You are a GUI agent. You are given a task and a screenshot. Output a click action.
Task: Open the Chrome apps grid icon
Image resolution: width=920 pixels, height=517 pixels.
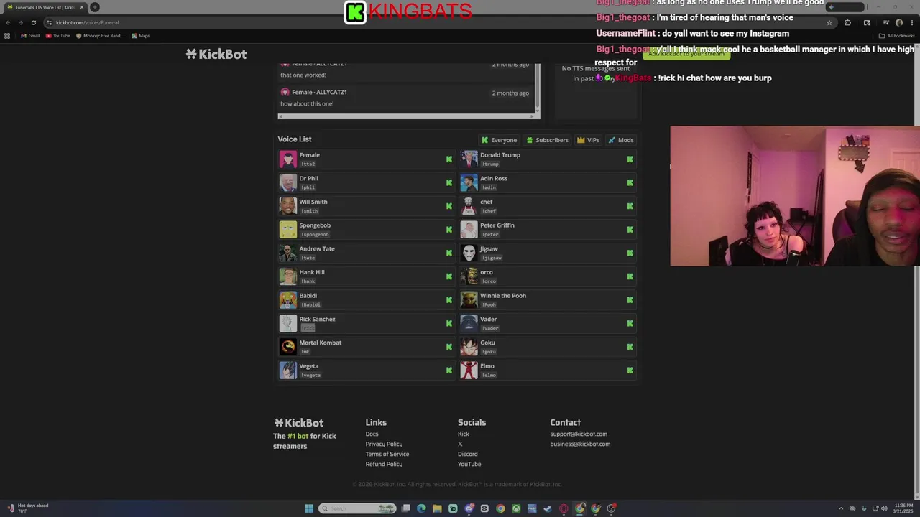coord(7,36)
